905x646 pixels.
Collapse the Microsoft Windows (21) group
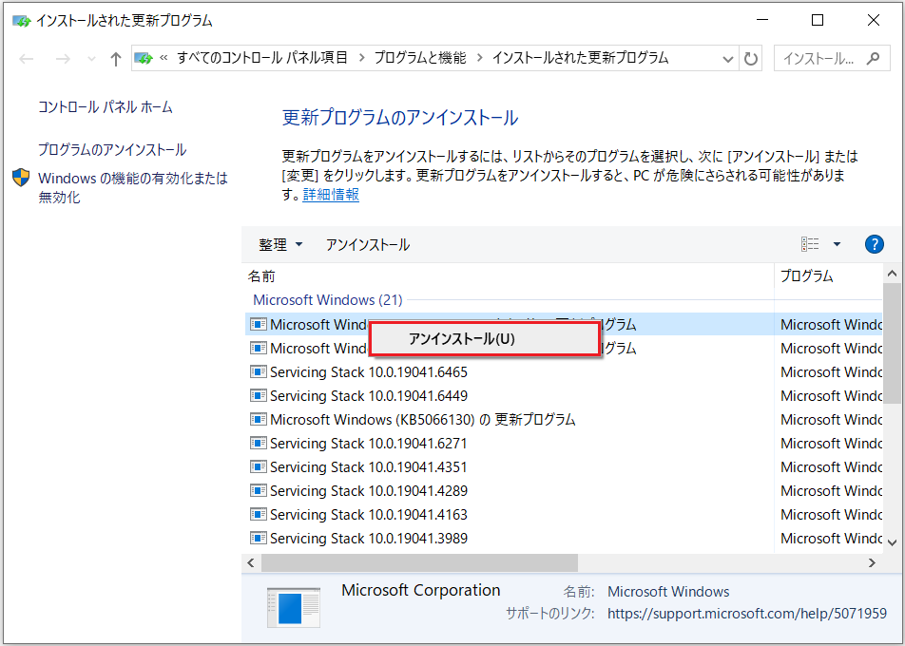(328, 300)
